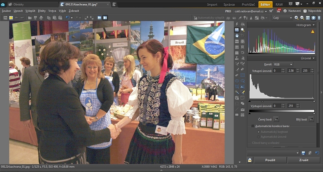Click the Použít button
Screen dimensions: 323x172
tap(270, 160)
